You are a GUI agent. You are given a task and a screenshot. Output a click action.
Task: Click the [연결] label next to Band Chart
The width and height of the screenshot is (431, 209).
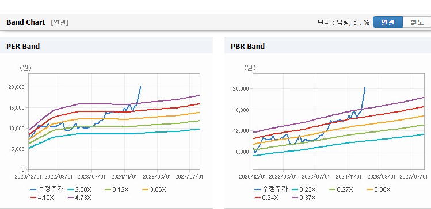pyautogui.click(x=59, y=22)
